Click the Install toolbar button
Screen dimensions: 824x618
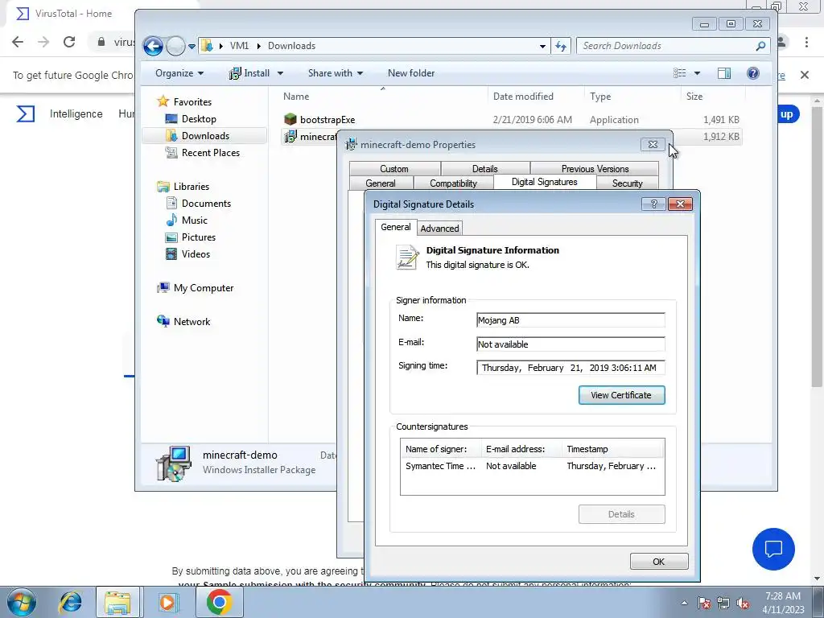[x=250, y=73]
